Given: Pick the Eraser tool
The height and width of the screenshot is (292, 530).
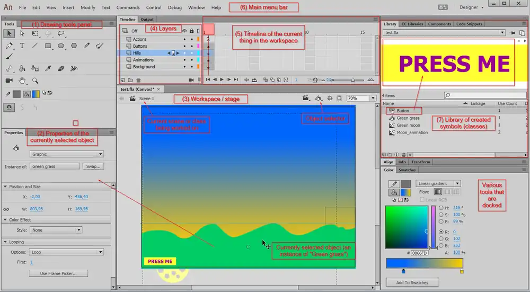Looking at the screenshot, I should pyautogui.click(x=60, y=68).
